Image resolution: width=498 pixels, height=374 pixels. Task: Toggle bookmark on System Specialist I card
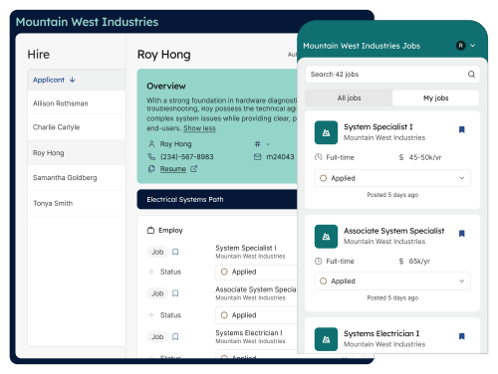(461, 129)
